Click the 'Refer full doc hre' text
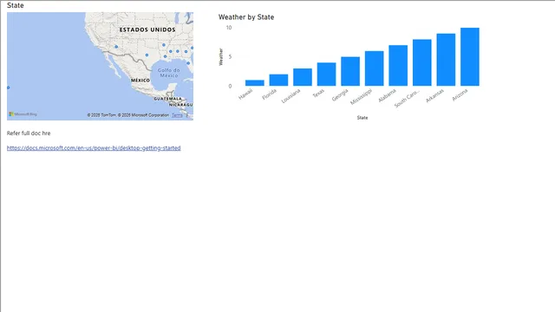The height and width of the screenshot is (312, 555). pyautogui.click(x=29, y=133)
